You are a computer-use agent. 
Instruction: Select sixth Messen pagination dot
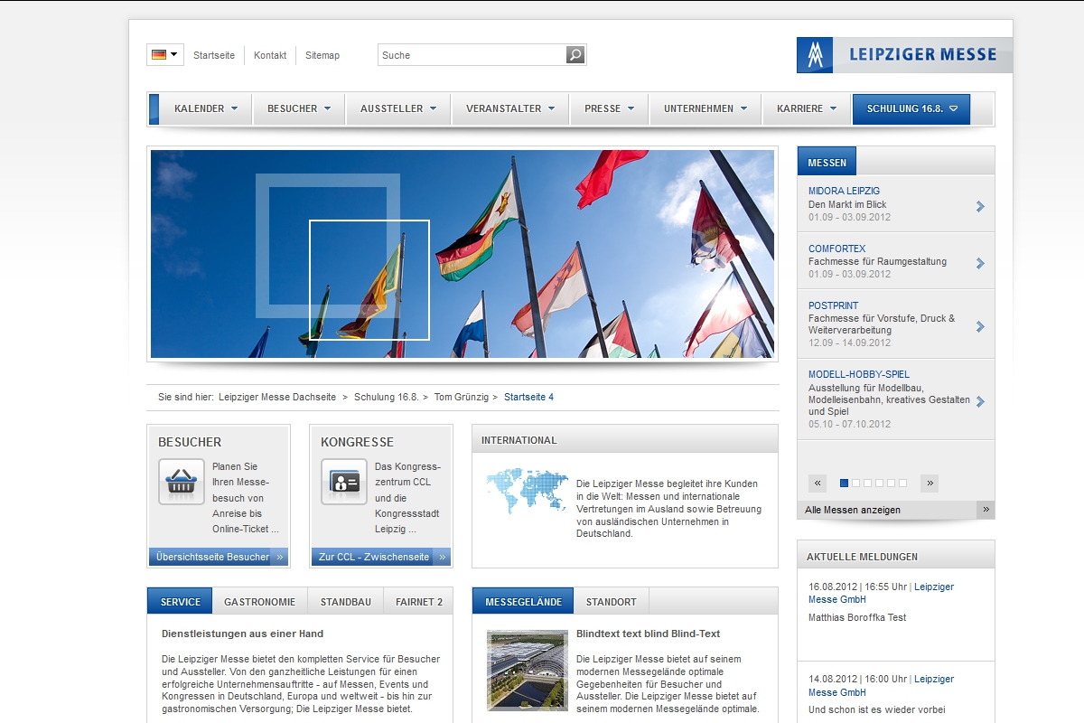pyautogui.click(x=902, y=484)
